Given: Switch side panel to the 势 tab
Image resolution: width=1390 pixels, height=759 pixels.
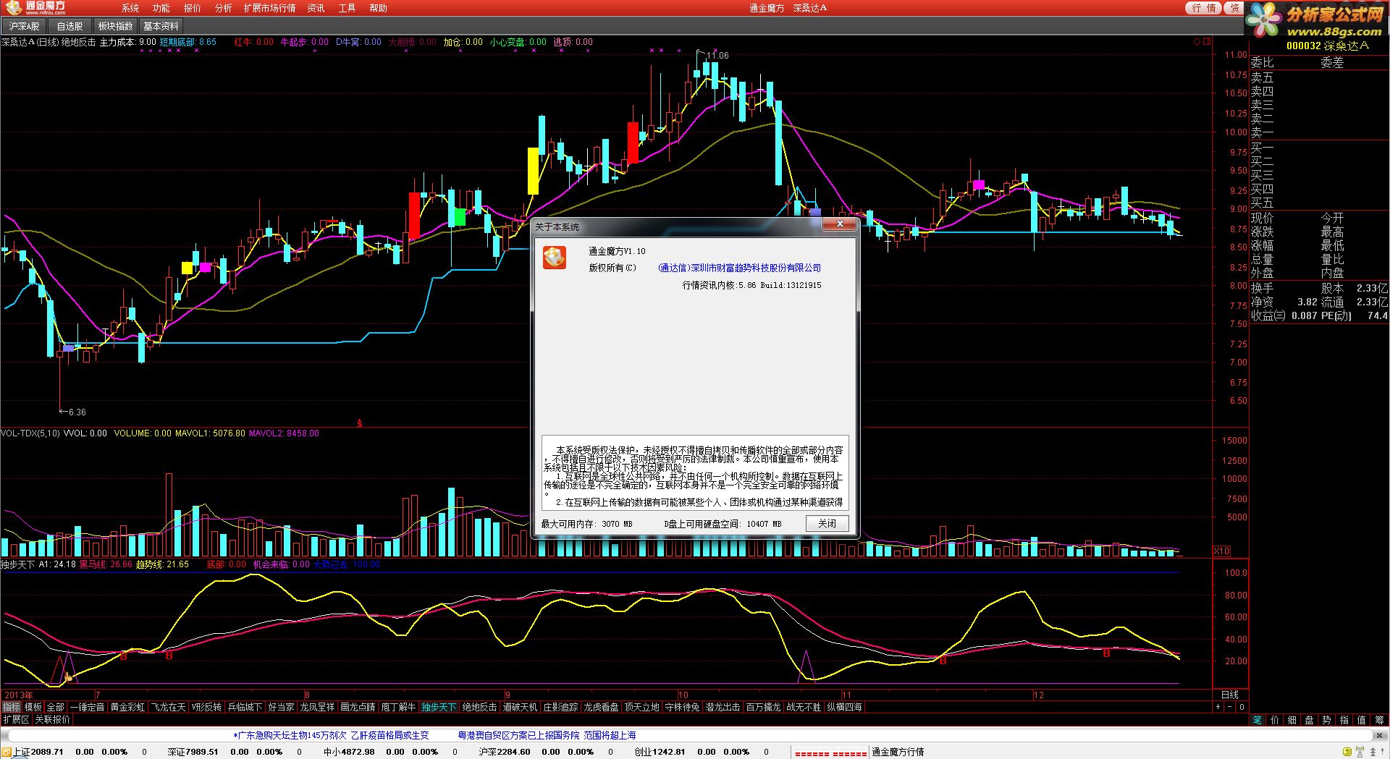Looking at the screenshot, I should pyautogui.click(x=1327, y=720).
